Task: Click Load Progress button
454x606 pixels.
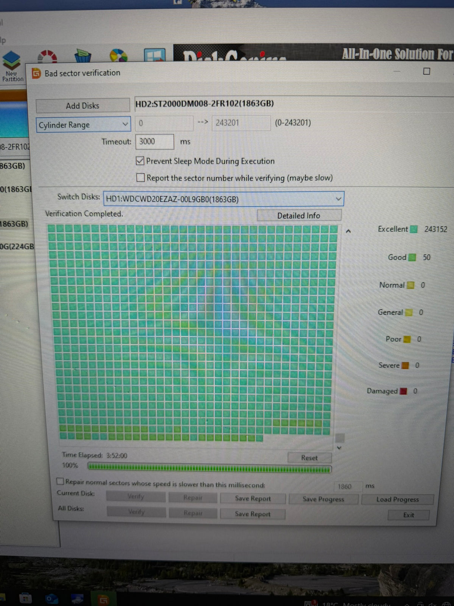Action: pyautogui.click(x=397, y=500)
